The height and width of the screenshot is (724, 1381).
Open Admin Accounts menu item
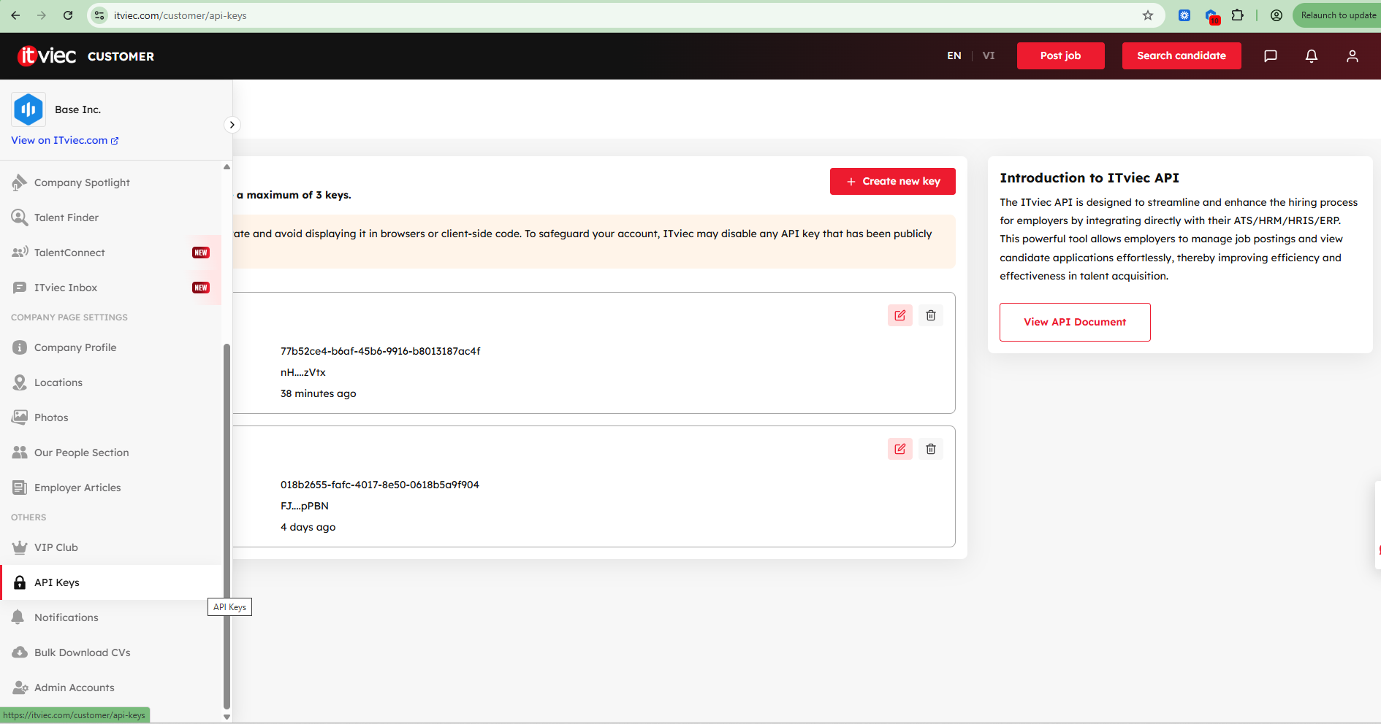pos(111,688)
